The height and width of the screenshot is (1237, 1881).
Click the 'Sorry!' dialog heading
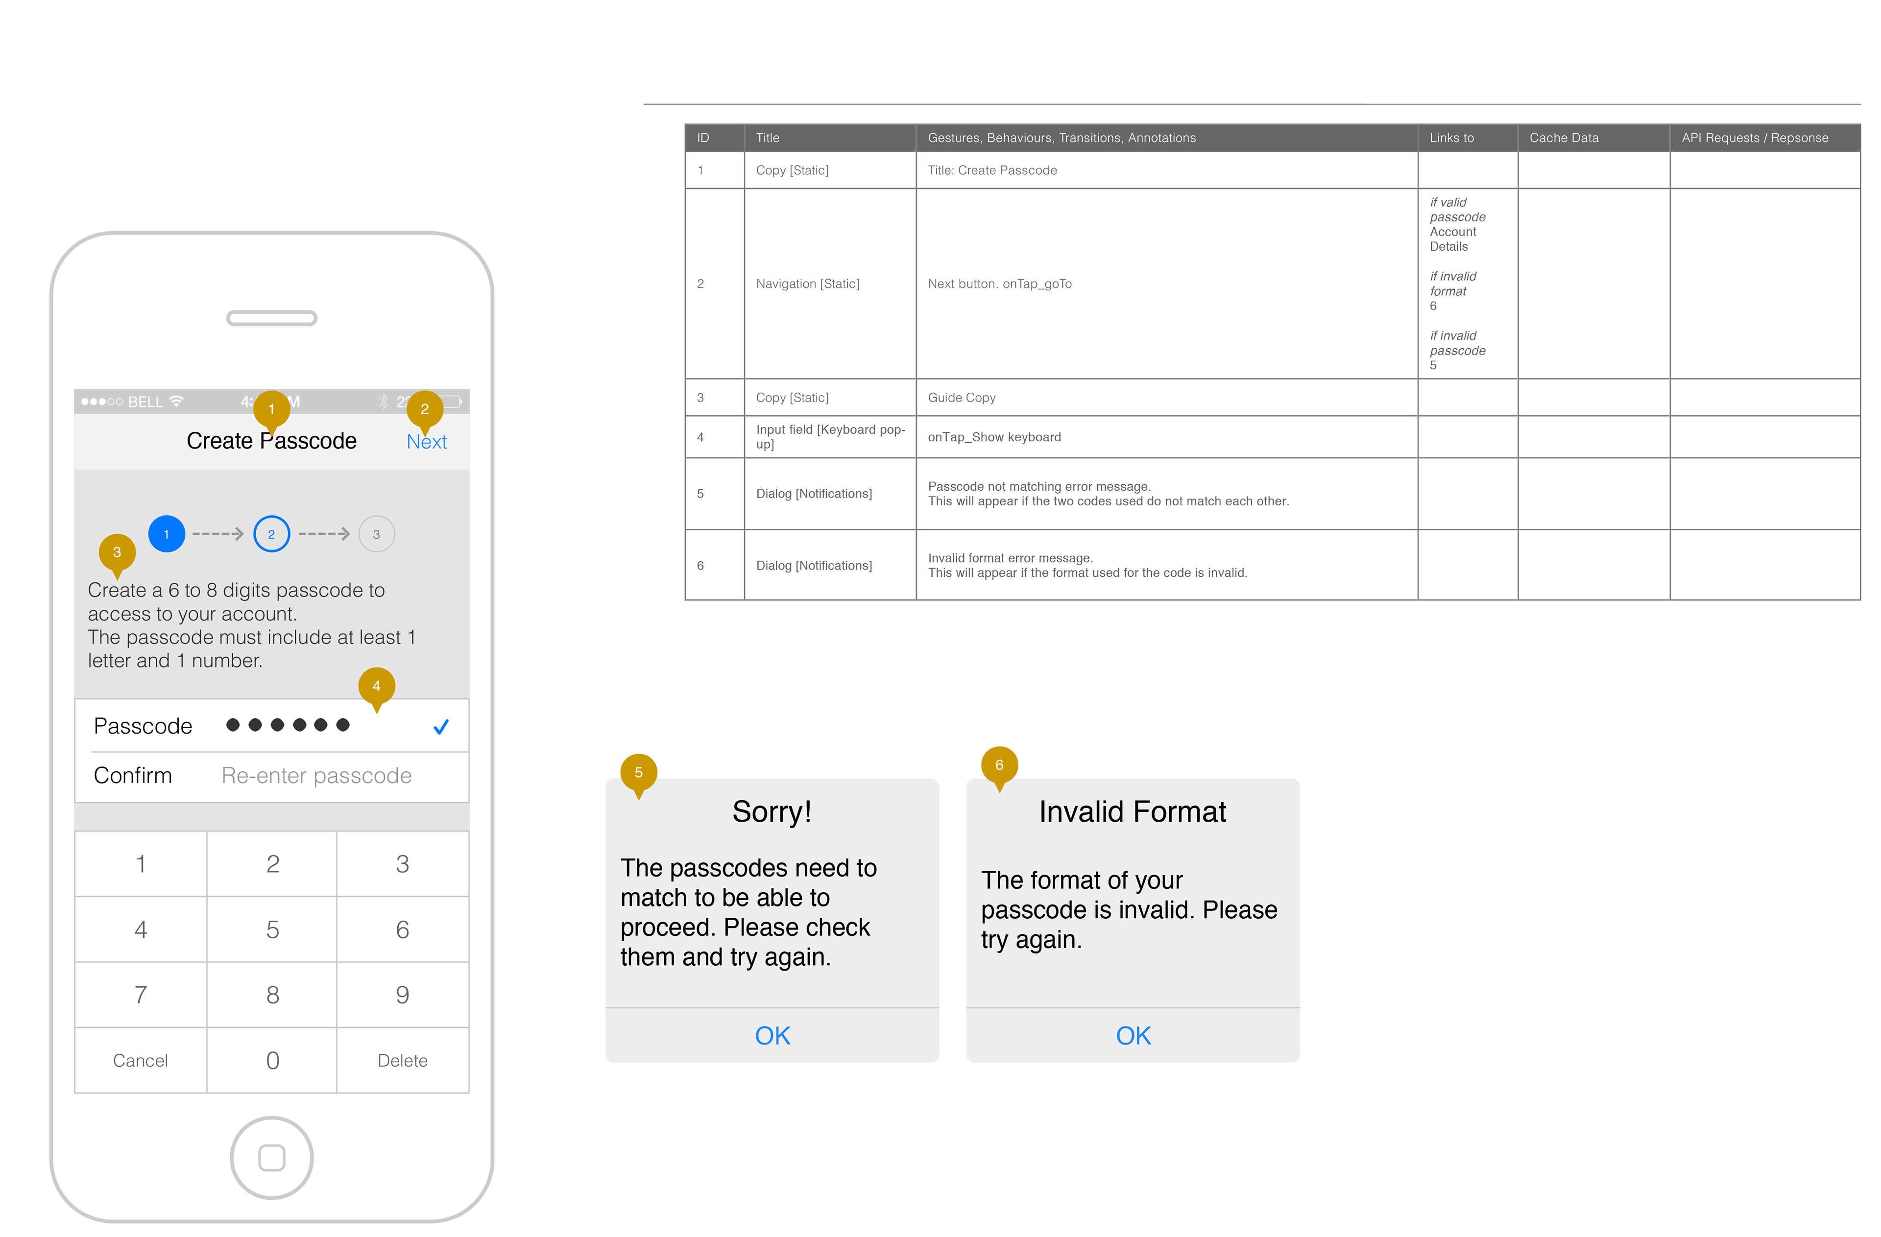tap(772, 811)
